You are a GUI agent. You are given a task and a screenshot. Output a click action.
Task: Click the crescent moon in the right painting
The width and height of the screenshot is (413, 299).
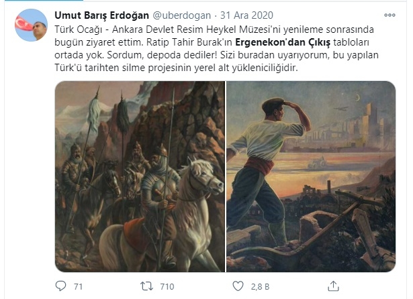[x=357, y=98]
